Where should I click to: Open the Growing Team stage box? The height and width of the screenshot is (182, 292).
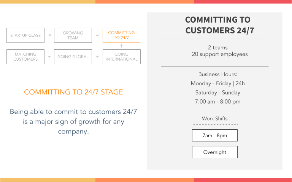(x=73, y=35)
